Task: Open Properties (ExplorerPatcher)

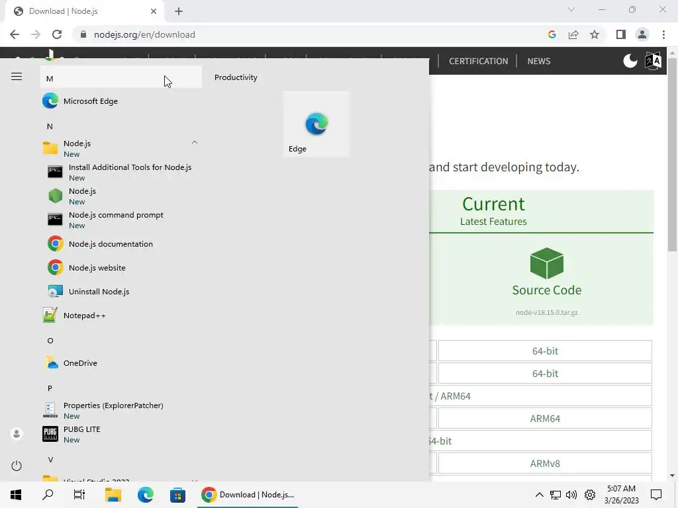Action: [121, 410]
